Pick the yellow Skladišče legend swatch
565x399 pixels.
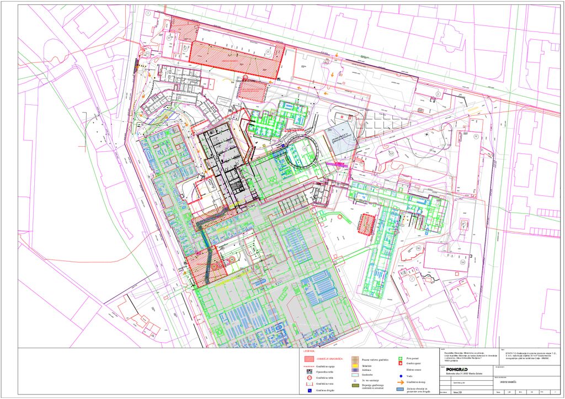pyautogui.click(x=355, y=365)
